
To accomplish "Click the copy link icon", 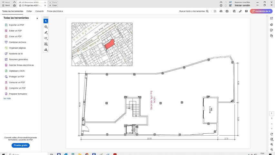I will 240,11.
